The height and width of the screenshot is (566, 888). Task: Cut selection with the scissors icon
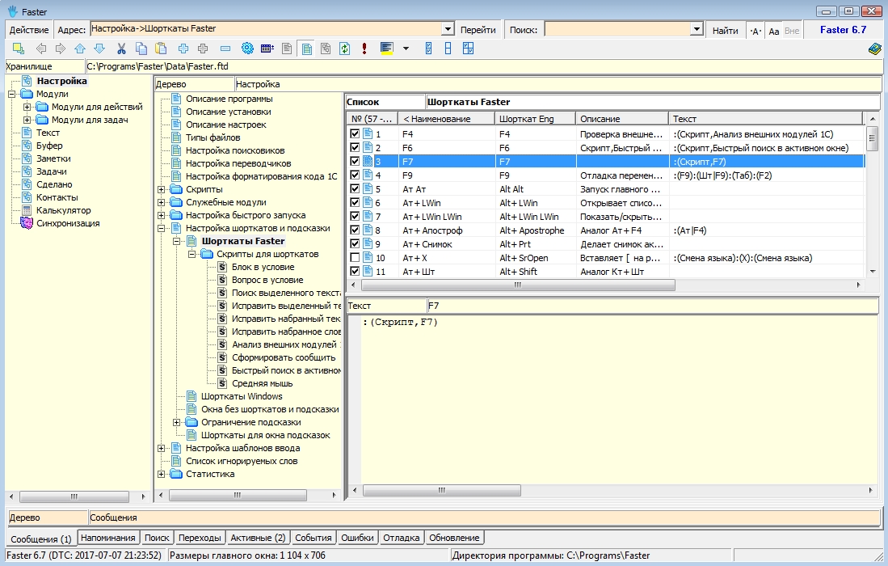tap(121, 49)
